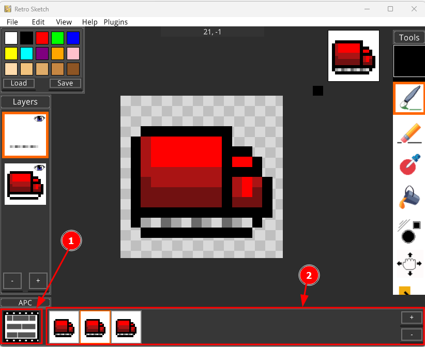This screenshot has height=347, width=425.
Task: Click the truck preview image at top right
Action: (x=354, y=56)
